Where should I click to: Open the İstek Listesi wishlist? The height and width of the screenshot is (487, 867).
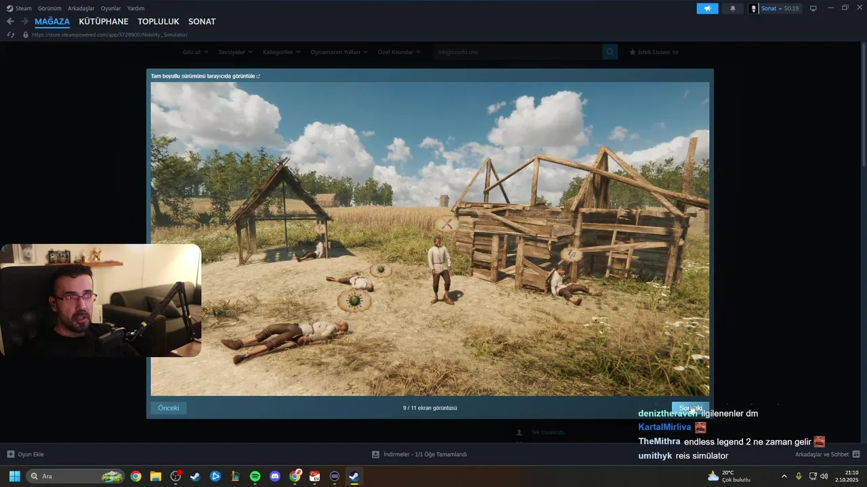point(654,52)
